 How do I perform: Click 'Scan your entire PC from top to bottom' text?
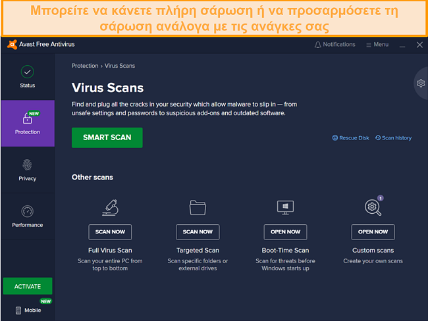110,264
